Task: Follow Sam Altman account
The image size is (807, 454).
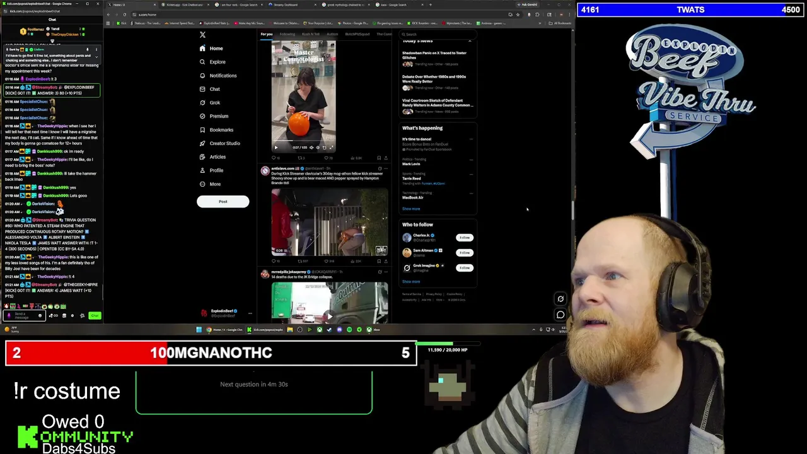Action: point(465,253)
